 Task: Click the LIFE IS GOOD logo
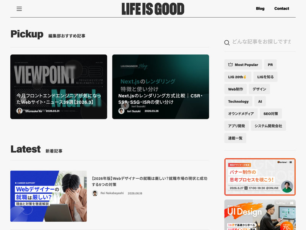153,9
